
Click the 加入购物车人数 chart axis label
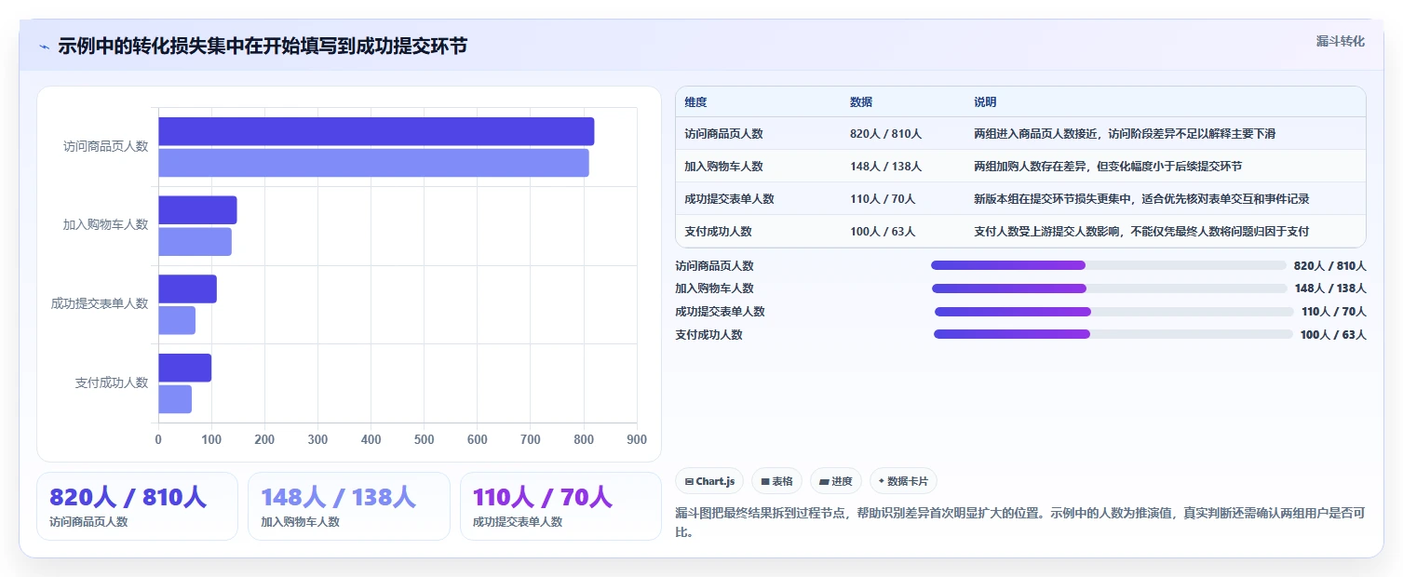pyautogui.click(x=105, y=225)
